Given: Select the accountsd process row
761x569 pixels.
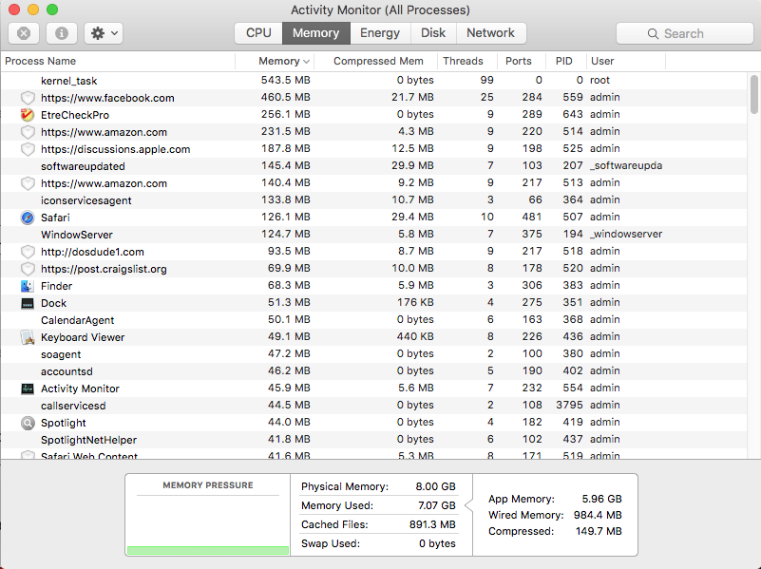Looking at the screenshot, I should [373, 371].
